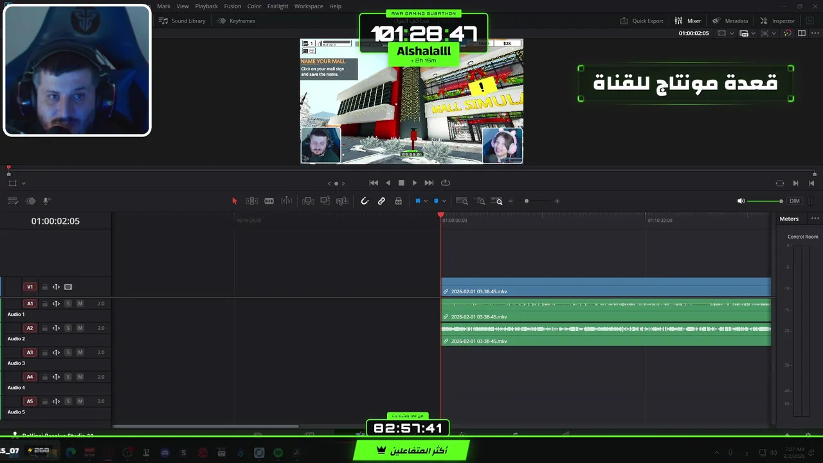This screenshot has height=463, width=823.
Task: Toggle the Position Lock icon
Action: click(399, 201)
